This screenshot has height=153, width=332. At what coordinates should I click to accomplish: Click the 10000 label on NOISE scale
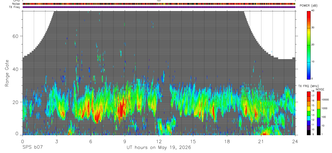point(325,100)
